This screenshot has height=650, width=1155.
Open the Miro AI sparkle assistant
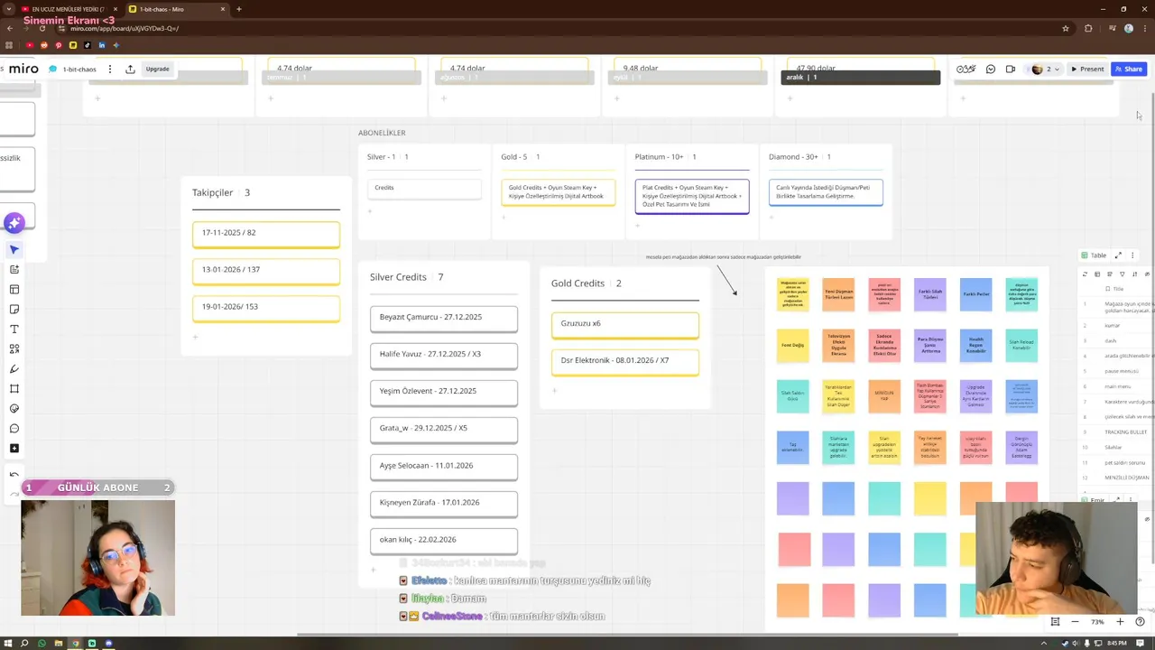click(x=14, y=222)
